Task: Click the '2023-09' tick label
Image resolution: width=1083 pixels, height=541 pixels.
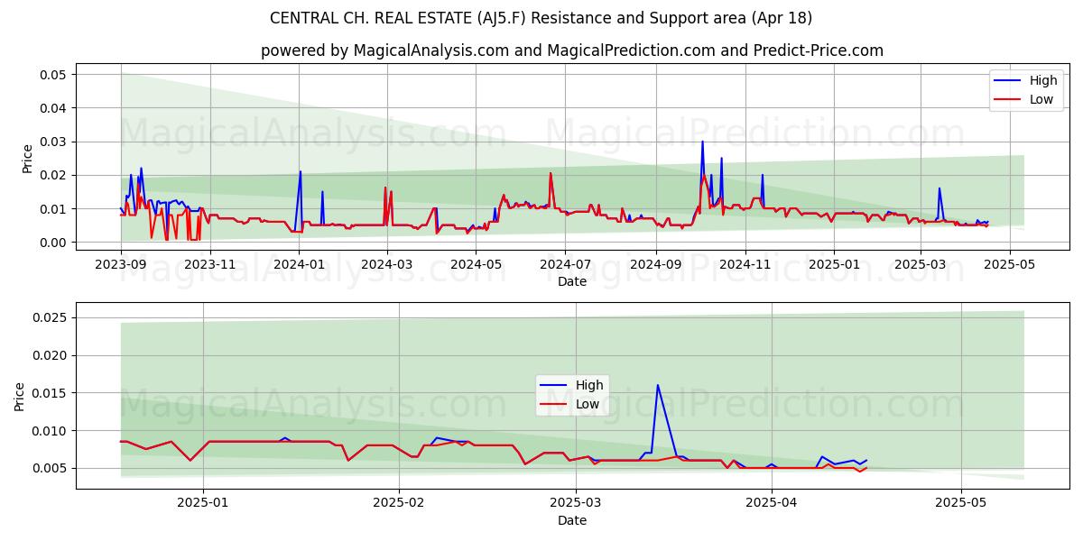Action: pyautogui.click(x=121, y=264)
